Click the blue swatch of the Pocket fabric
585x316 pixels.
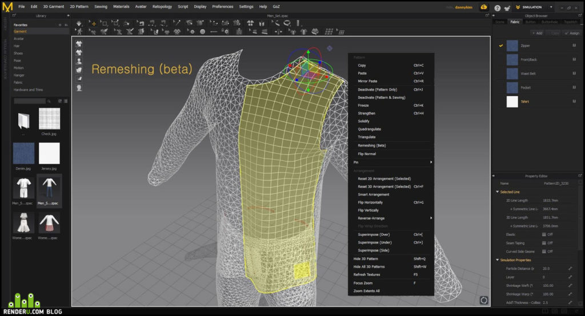point(512,88)
